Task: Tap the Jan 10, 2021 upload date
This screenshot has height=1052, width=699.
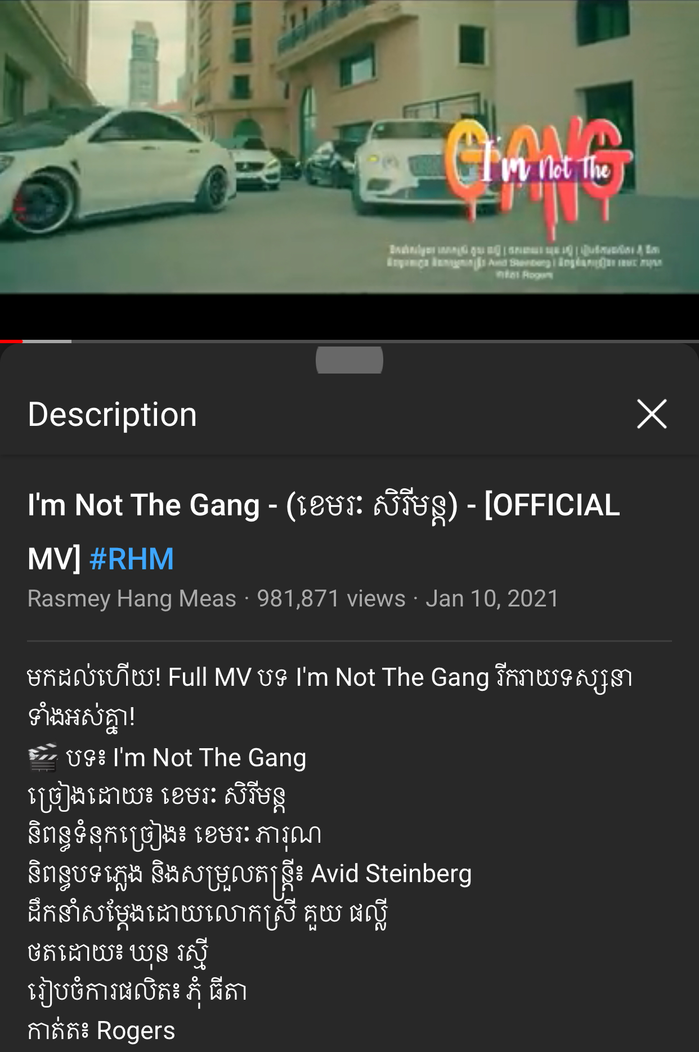Action: (x=492, y=599)
